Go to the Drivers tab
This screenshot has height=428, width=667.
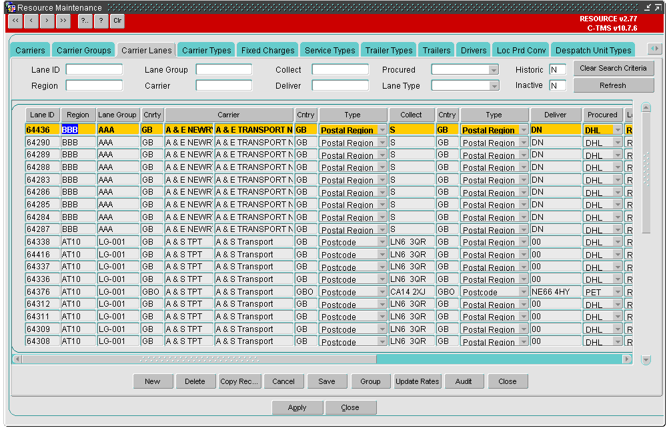tap(474, 50)
